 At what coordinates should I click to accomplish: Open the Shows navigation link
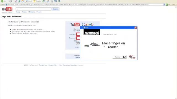39,12
